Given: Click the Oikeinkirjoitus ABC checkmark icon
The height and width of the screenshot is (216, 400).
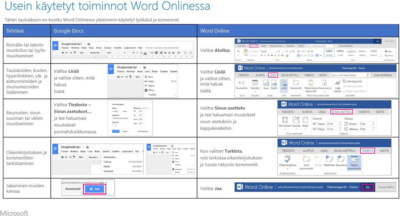Looking at the screenshot, I should [287, 159].
